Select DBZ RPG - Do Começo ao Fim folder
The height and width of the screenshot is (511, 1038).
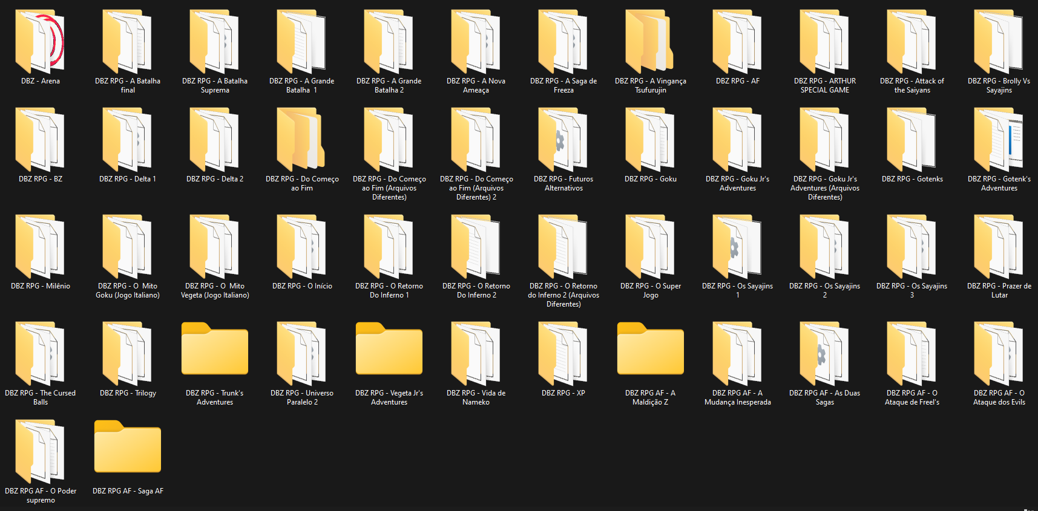point(301,140)
